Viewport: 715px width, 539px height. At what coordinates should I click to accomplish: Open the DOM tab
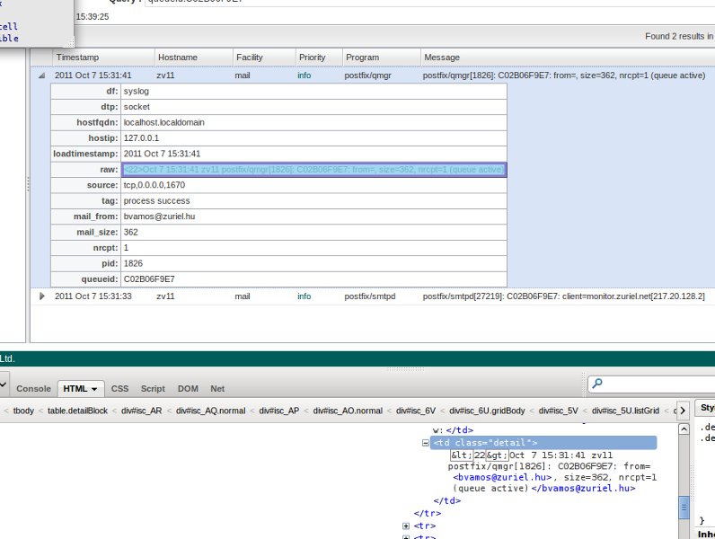pos(188,389)
